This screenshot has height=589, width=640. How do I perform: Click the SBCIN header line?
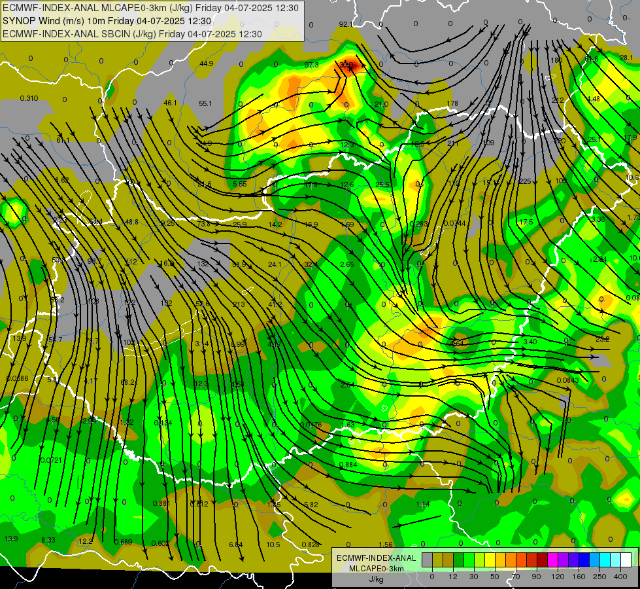[x=132, y=34]
